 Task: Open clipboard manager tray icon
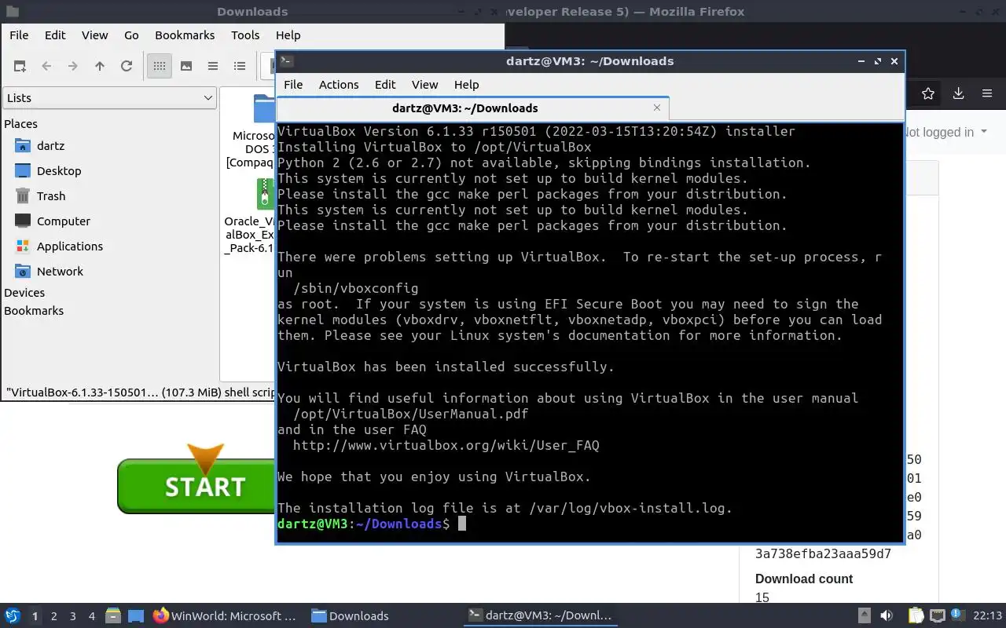click(916, 616)
